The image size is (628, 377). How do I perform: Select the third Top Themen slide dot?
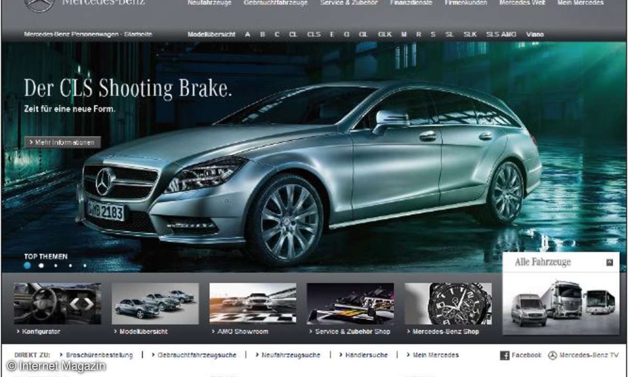pos(55,265)
